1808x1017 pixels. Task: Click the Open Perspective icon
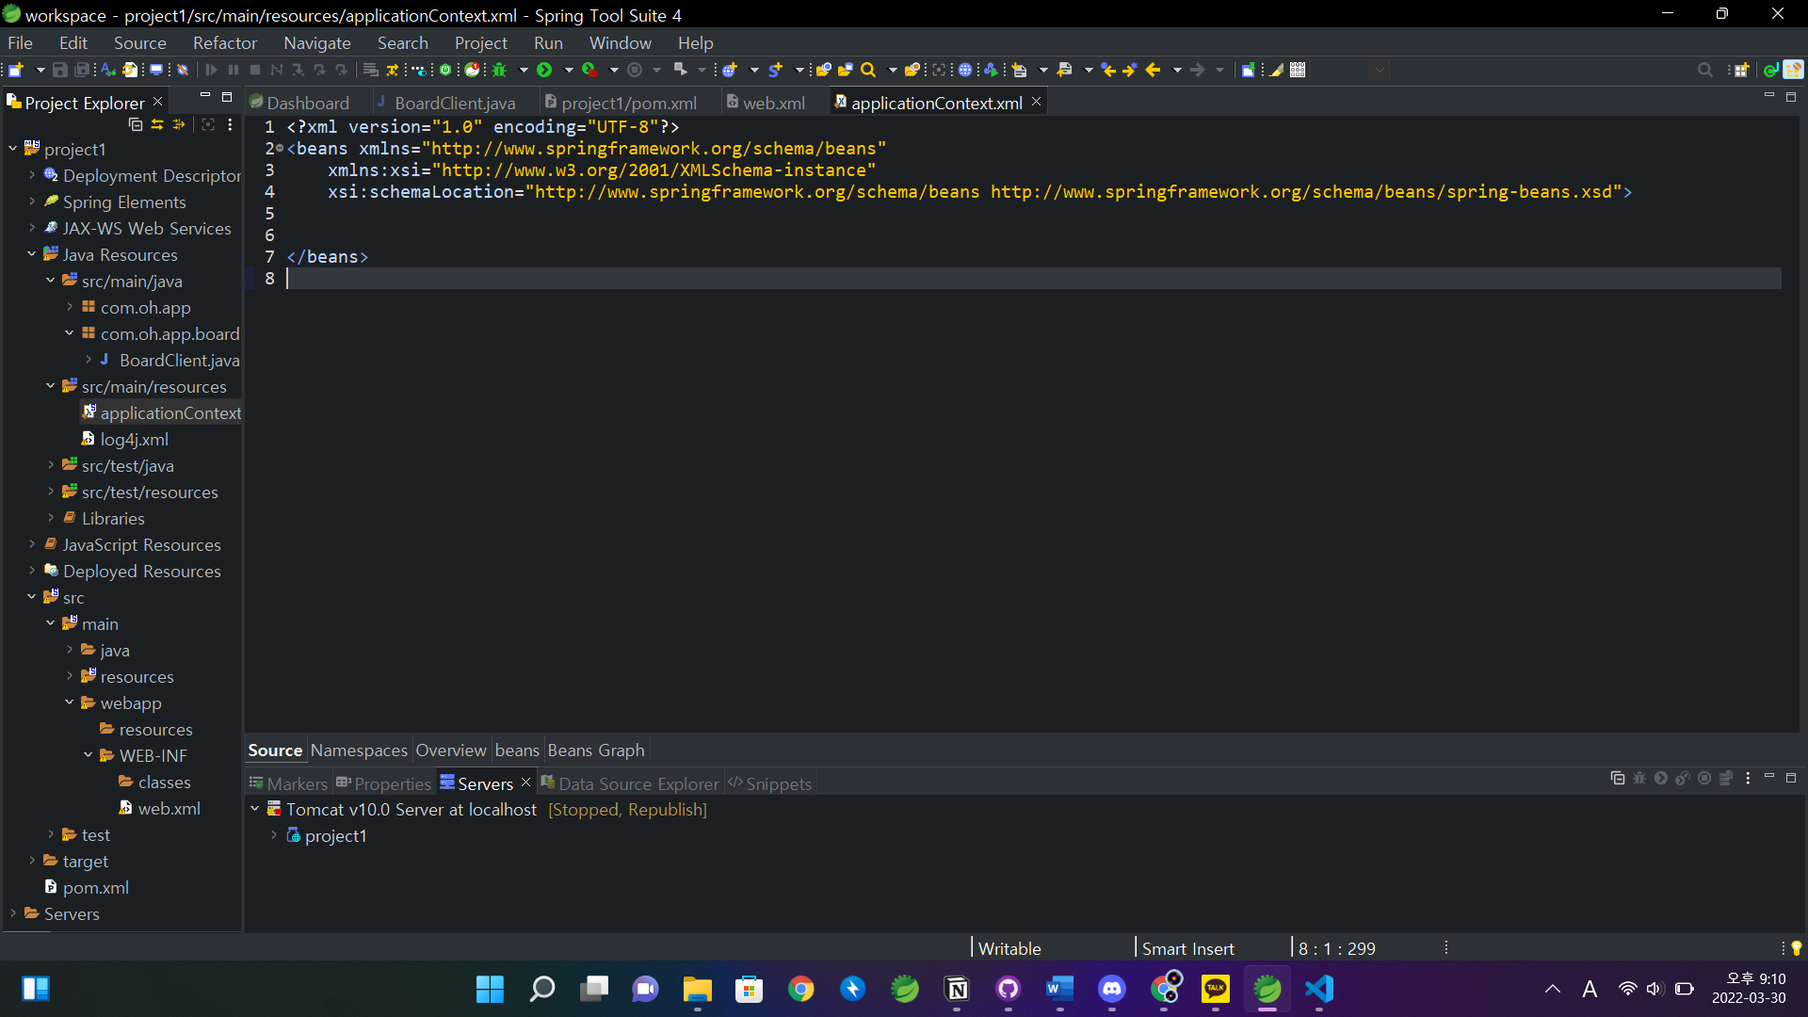[1741, 70]
